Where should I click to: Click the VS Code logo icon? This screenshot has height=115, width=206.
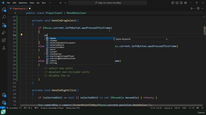(3, 3)
